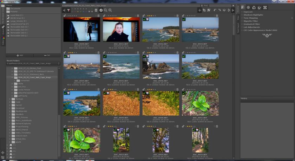295x161 pixels.
Task: Expand the Exposure tool section
Action: [248, 12]
